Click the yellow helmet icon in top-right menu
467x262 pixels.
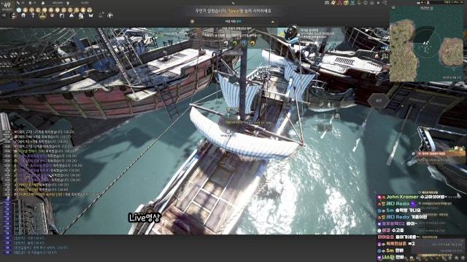tap(346, 3)
